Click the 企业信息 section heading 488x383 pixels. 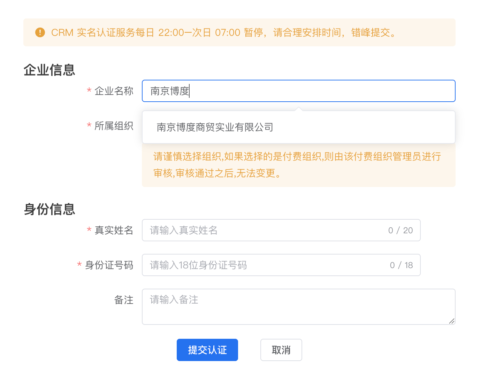point(49,70)
